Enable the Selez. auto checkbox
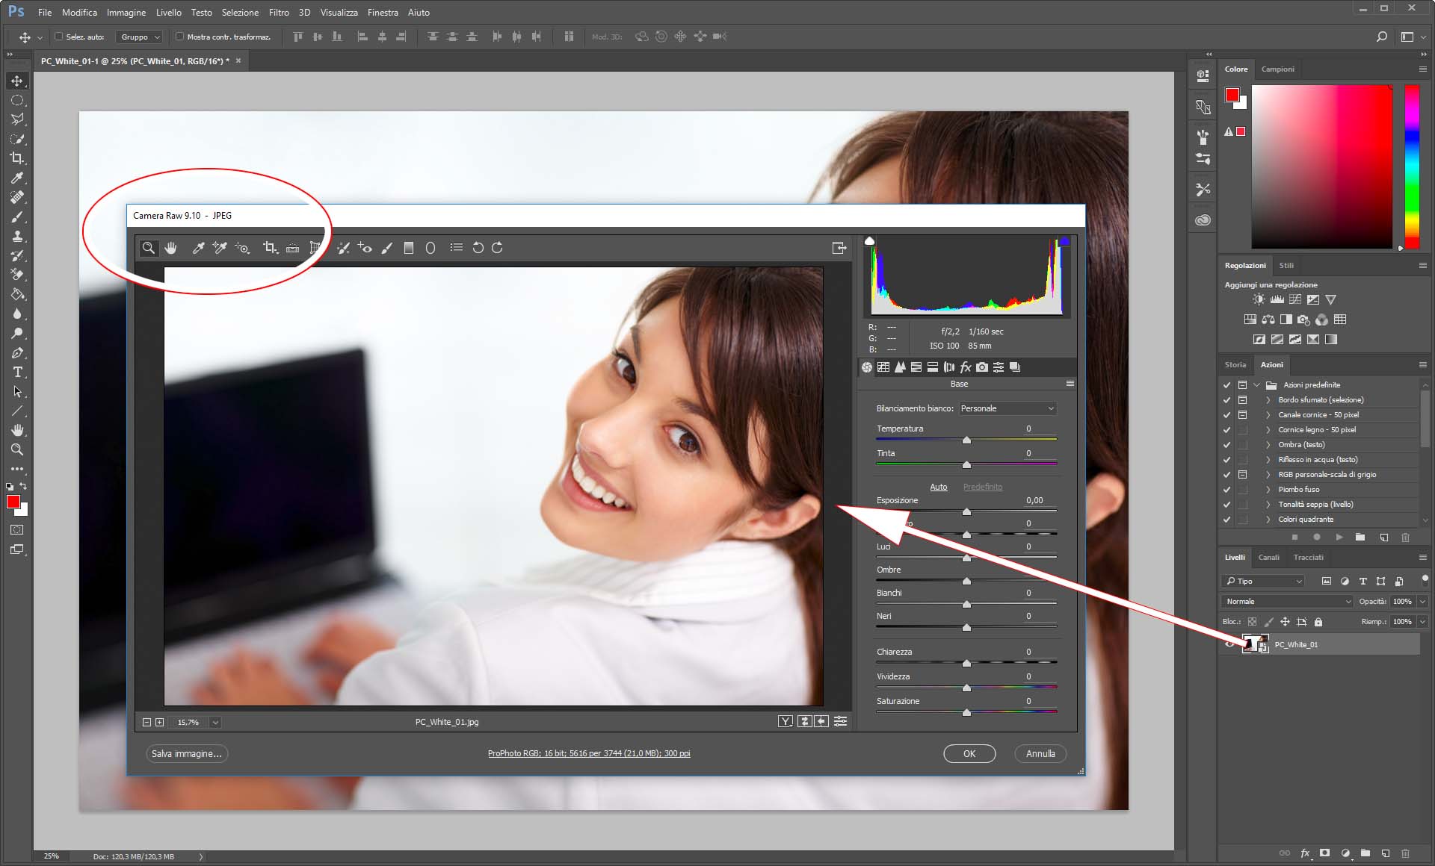The width and height of the screenshot is (1435, 866). click(x=58, y=37)
